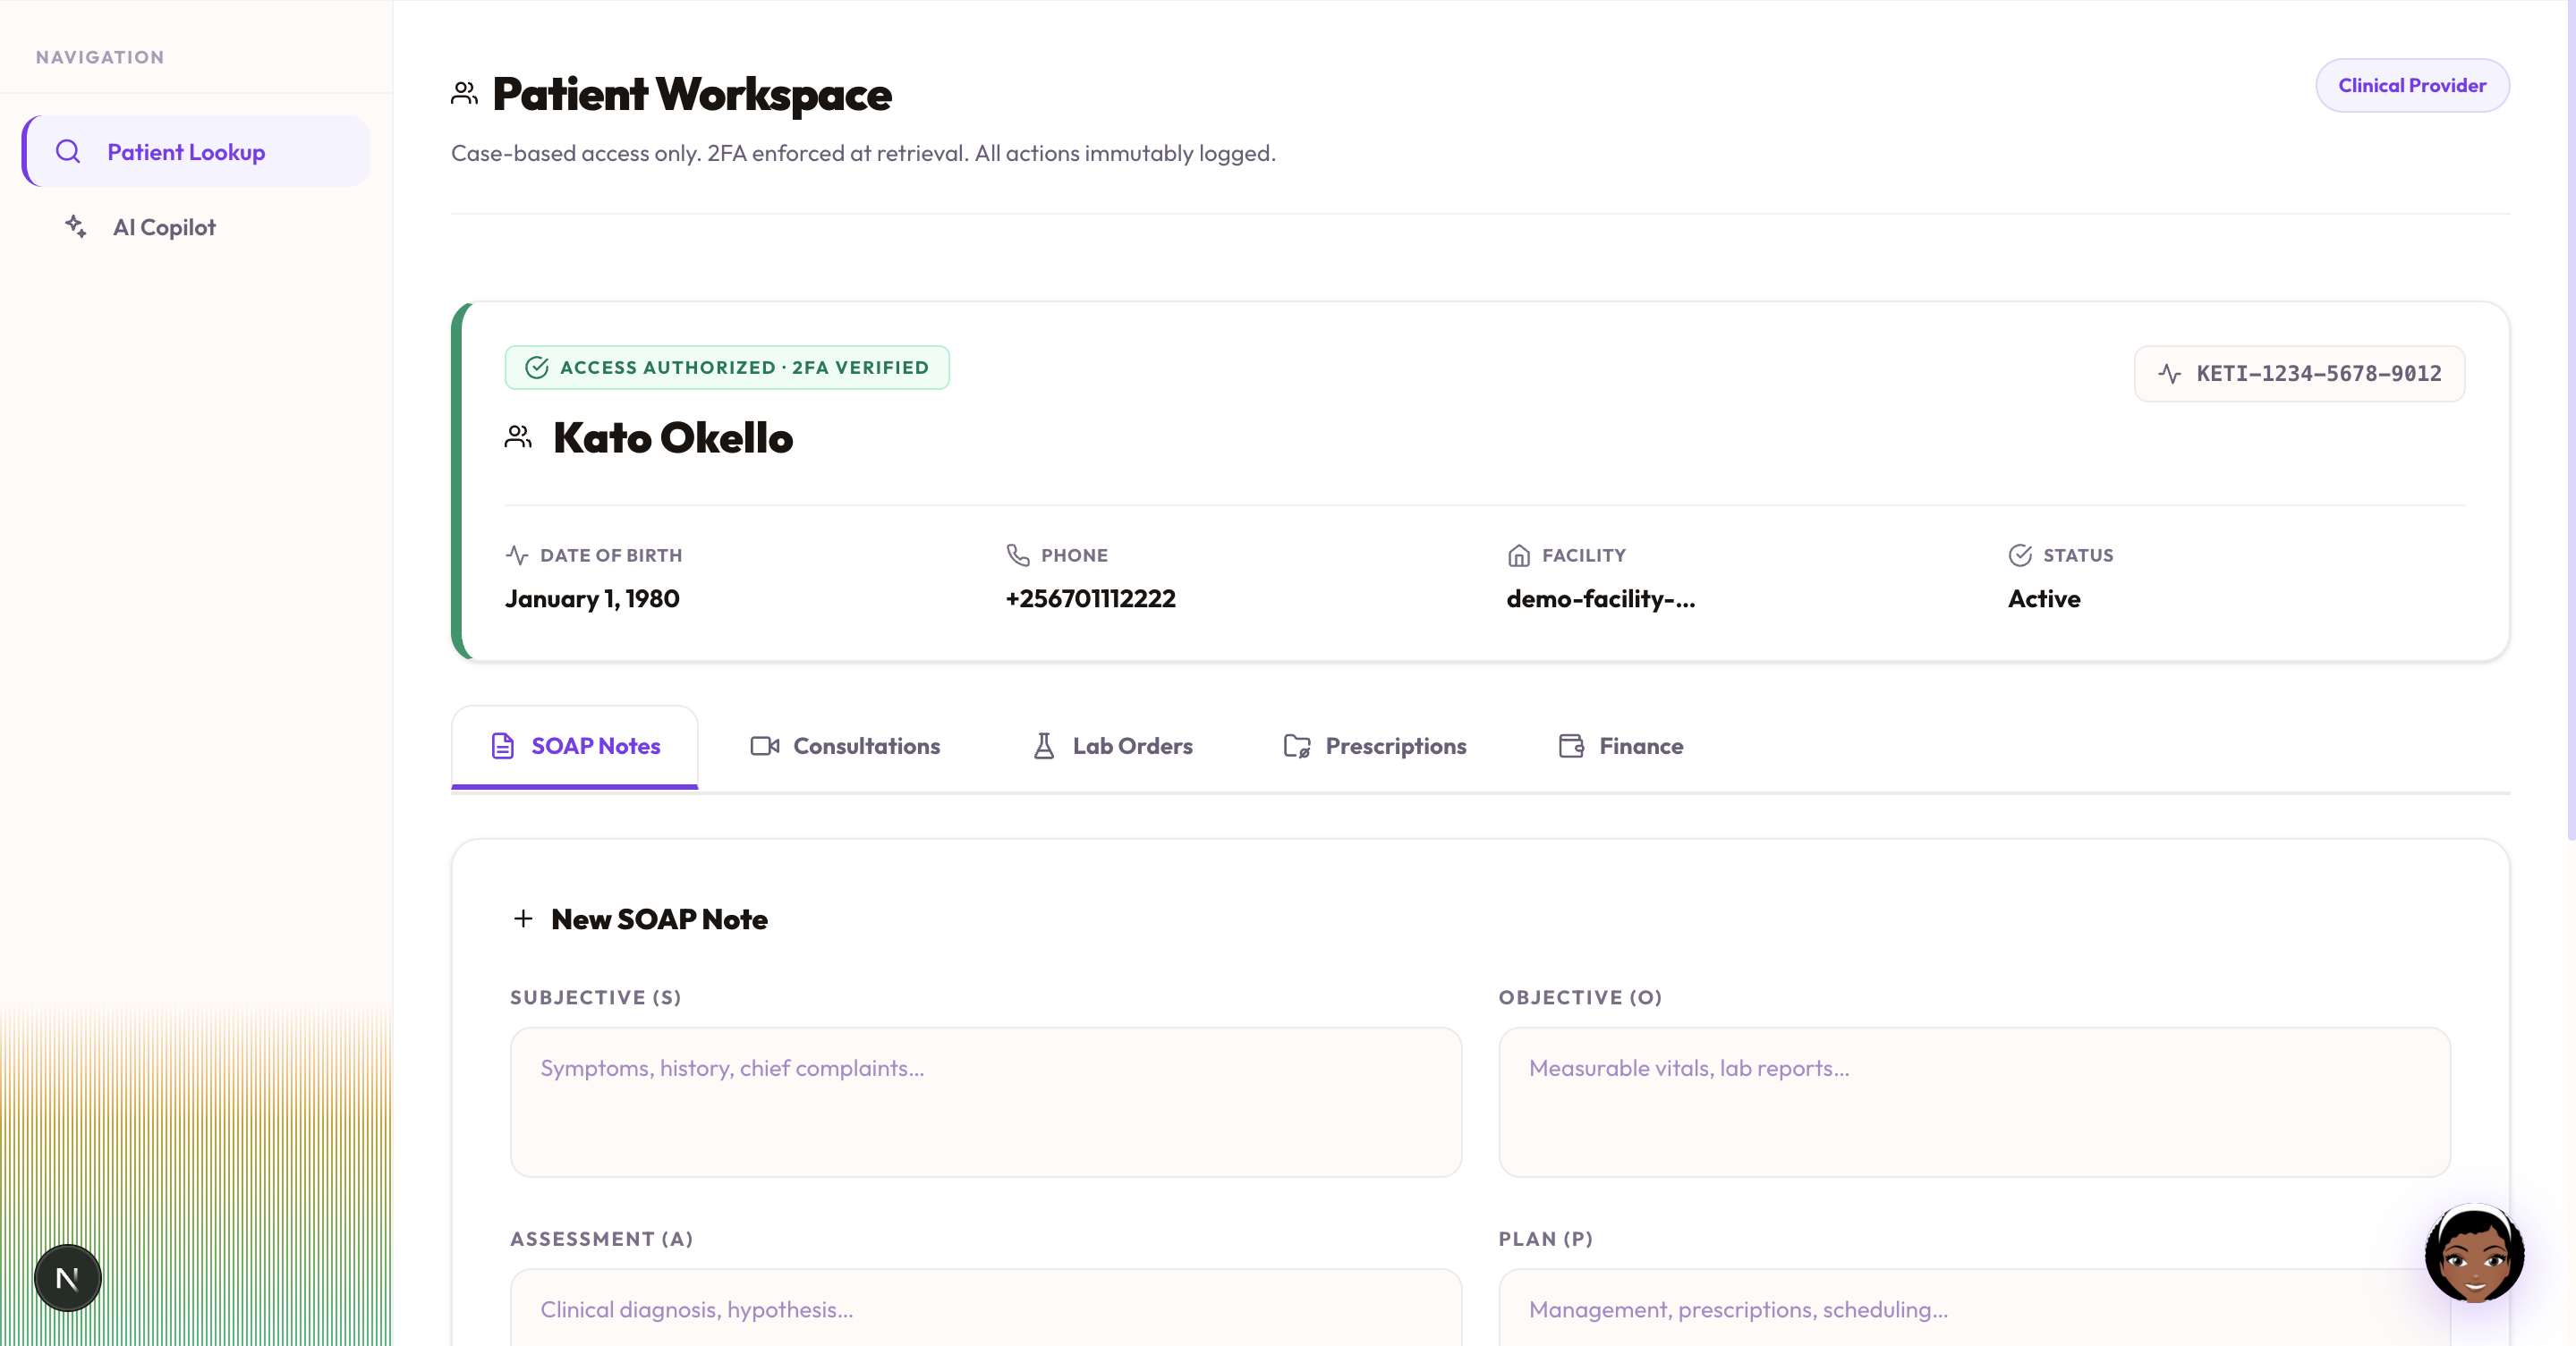Focus the Objective (O) text field
Viewport: 2576px width, 1346px height.
tap(1974, 1102)
